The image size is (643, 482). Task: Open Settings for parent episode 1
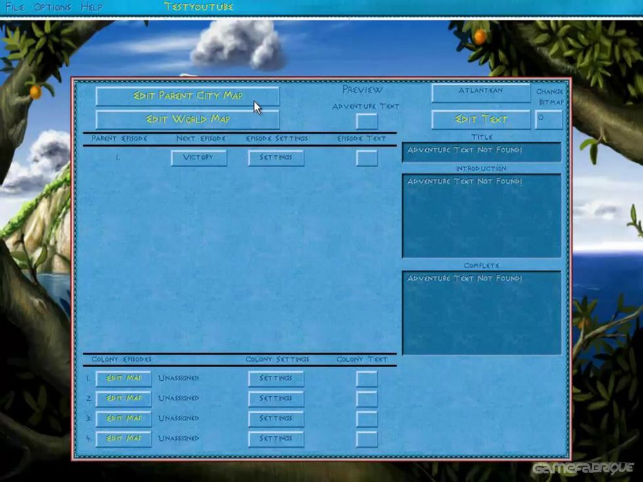pyautogui.click(x=276, y=158)
